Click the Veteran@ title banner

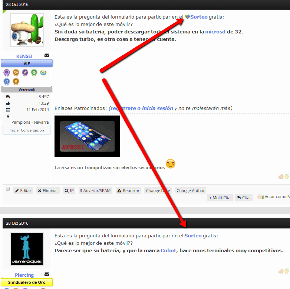coord(27,90)
